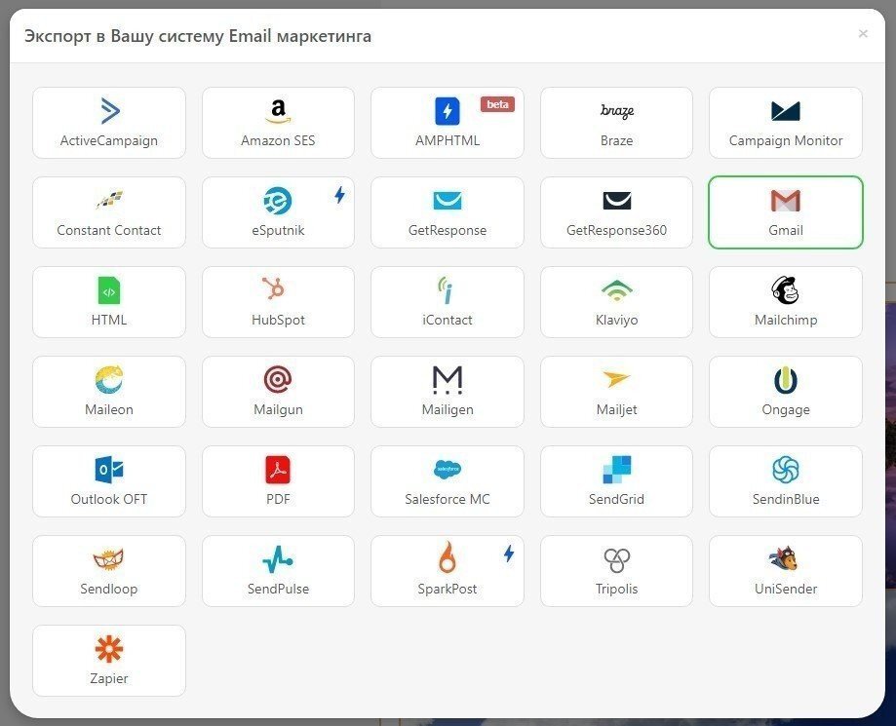
Task: Open the Salesforce MC option
Action: click(447, 481)
